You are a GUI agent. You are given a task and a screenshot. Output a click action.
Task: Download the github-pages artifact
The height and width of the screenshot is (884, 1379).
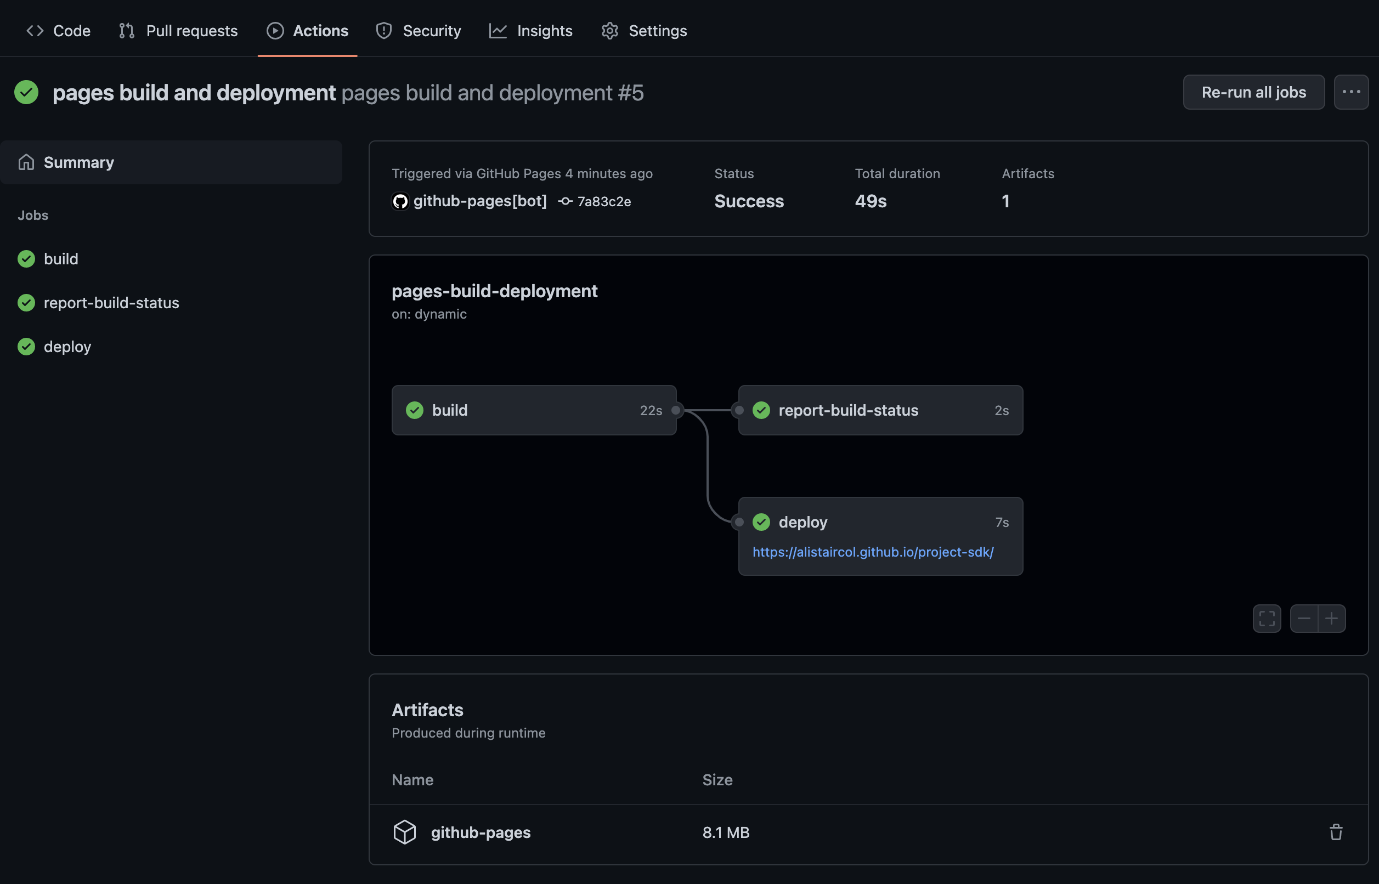pos(481,832)
